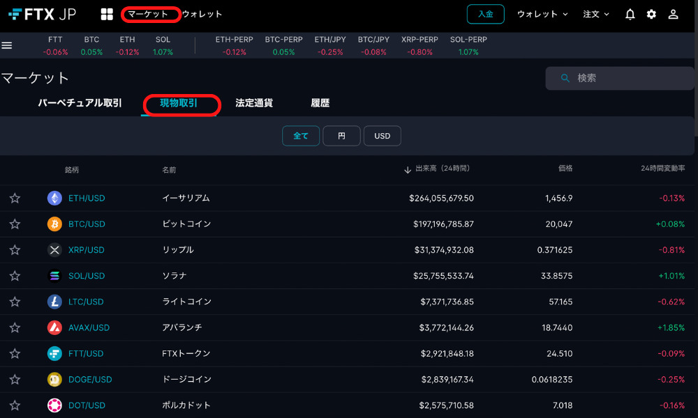The image size is (698, 418).
Task: Open the SOL/USD market link
Action: point(87,276)
